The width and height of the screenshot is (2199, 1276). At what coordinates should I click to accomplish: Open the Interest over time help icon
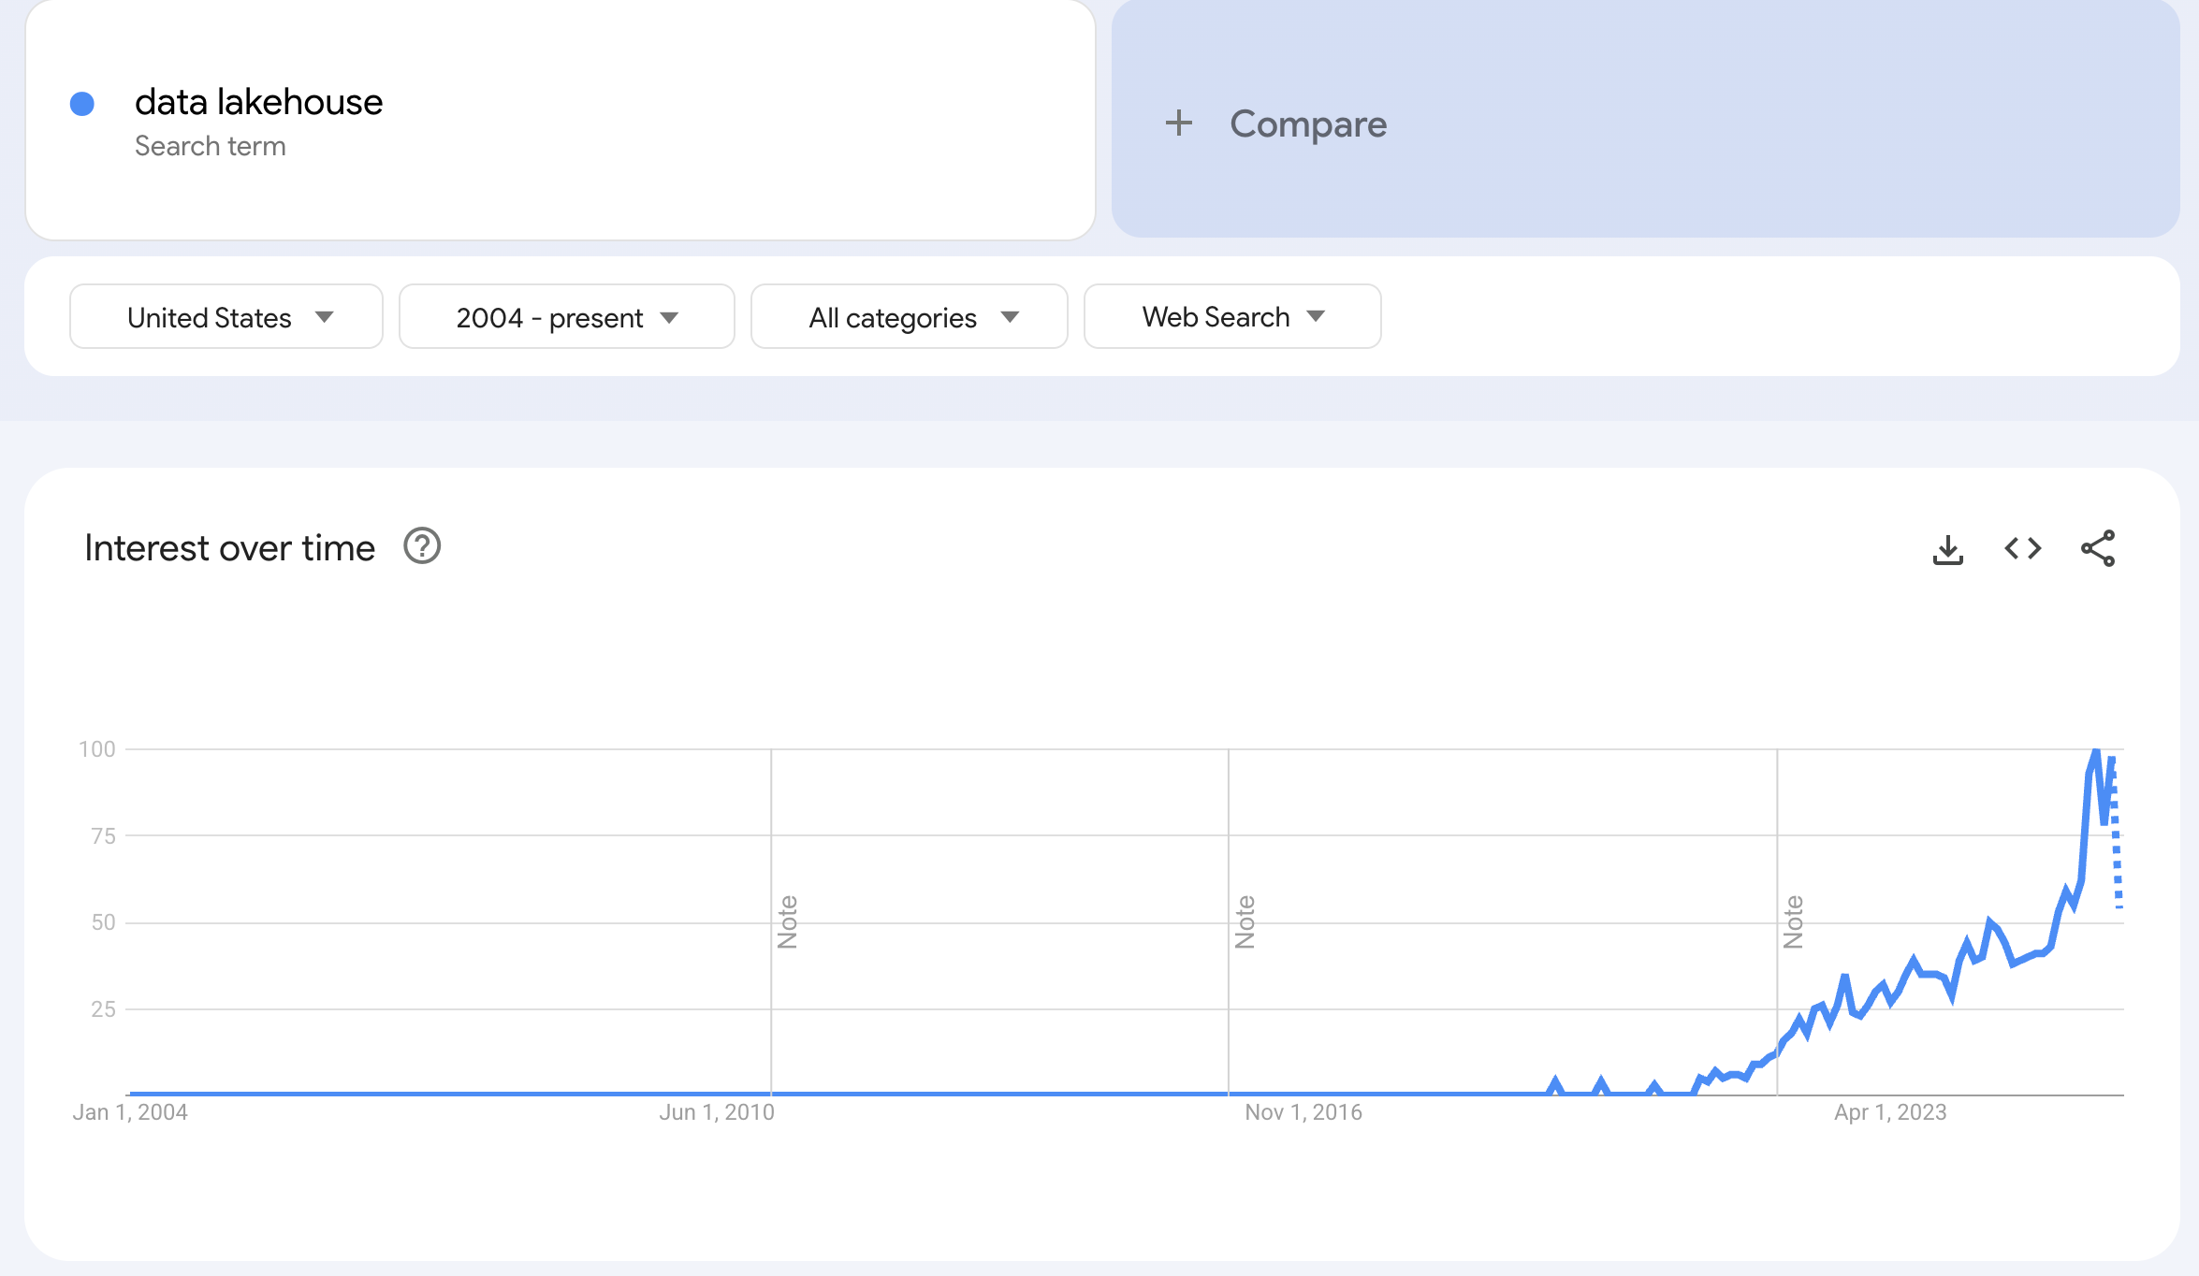[422, 546]
